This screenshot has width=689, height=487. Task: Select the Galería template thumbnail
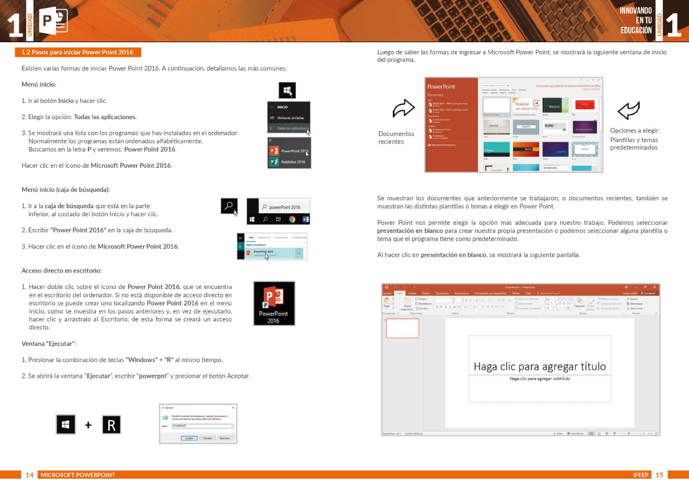pos(496,127)
